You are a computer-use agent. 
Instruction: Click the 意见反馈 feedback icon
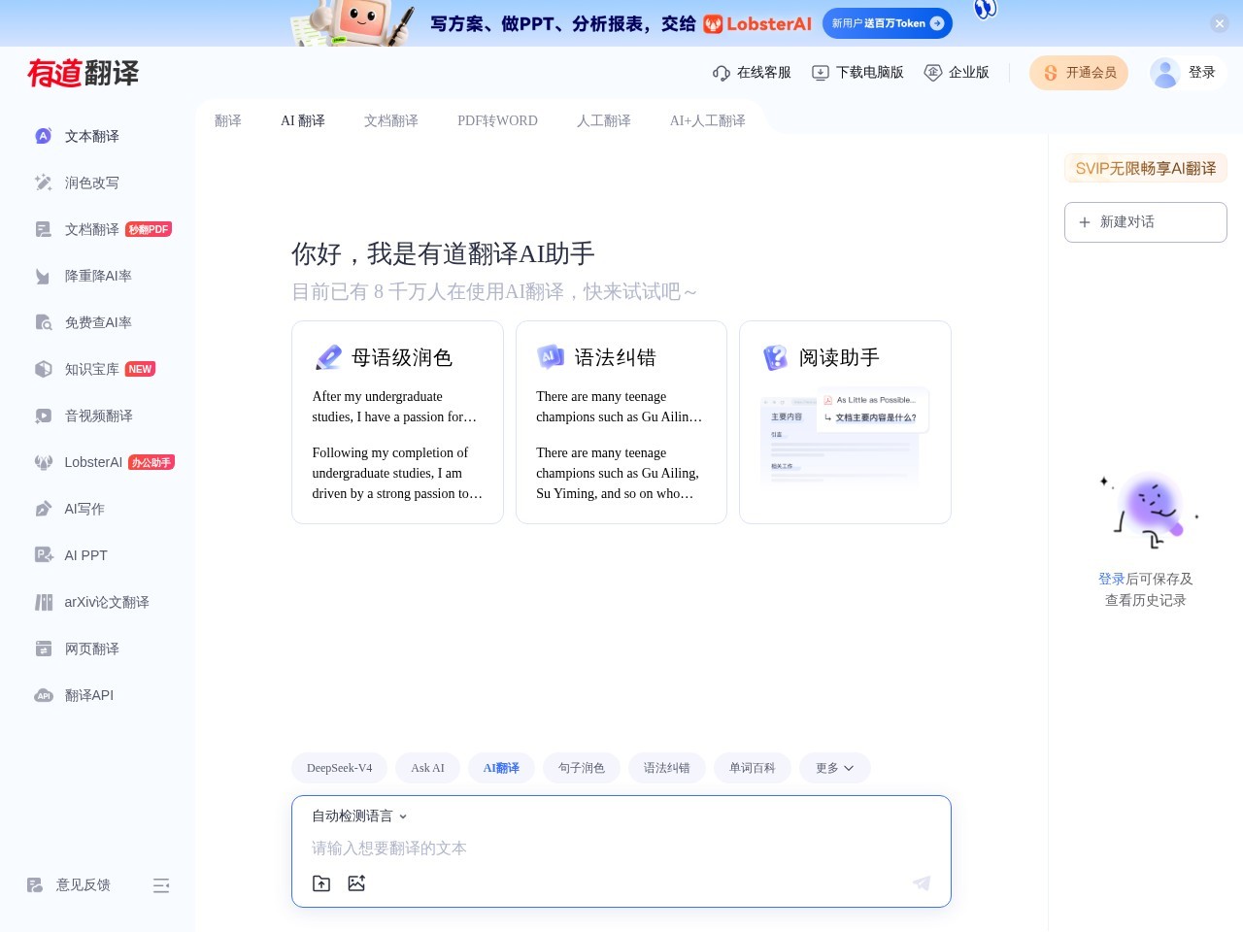35,885
